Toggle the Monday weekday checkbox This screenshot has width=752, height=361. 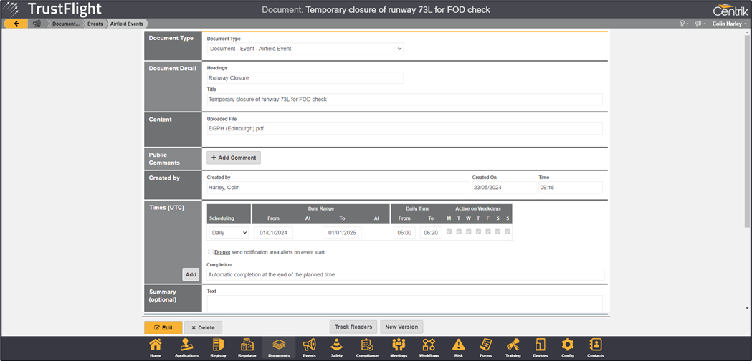pyautogui.click(x=449, y=232)
